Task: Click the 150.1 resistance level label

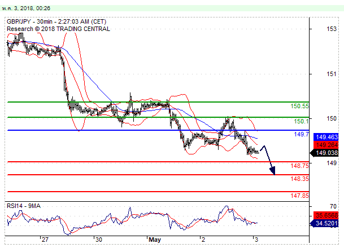Action: [x=301, y=121]
